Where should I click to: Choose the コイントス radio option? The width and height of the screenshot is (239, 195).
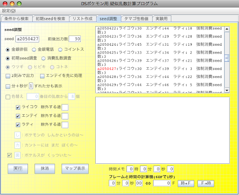click(60, 50)
